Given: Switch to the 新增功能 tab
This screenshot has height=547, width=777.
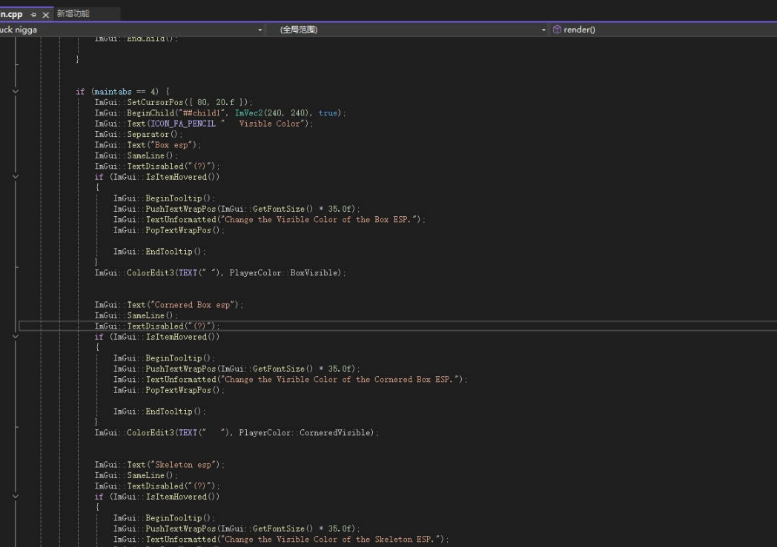Looking at the screenshot, I should 73,13.
